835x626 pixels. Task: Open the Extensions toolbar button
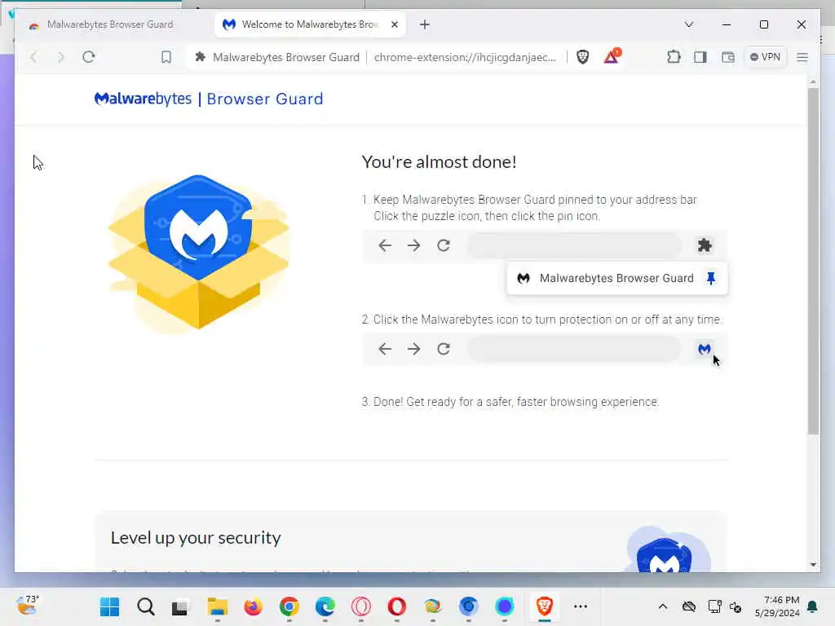[674, 57]
